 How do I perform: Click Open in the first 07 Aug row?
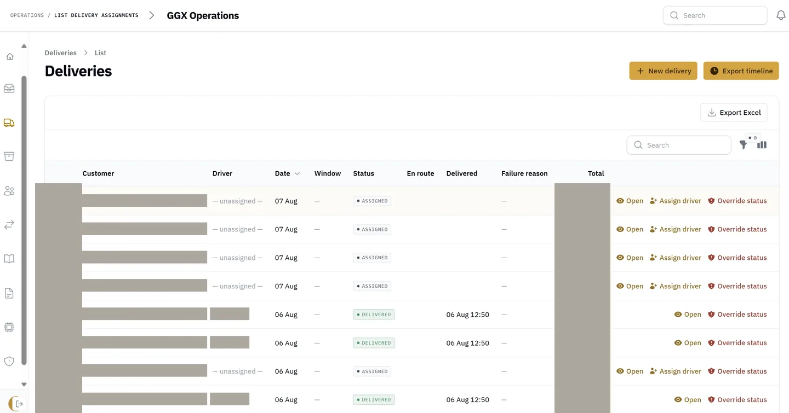coord(630,201)
